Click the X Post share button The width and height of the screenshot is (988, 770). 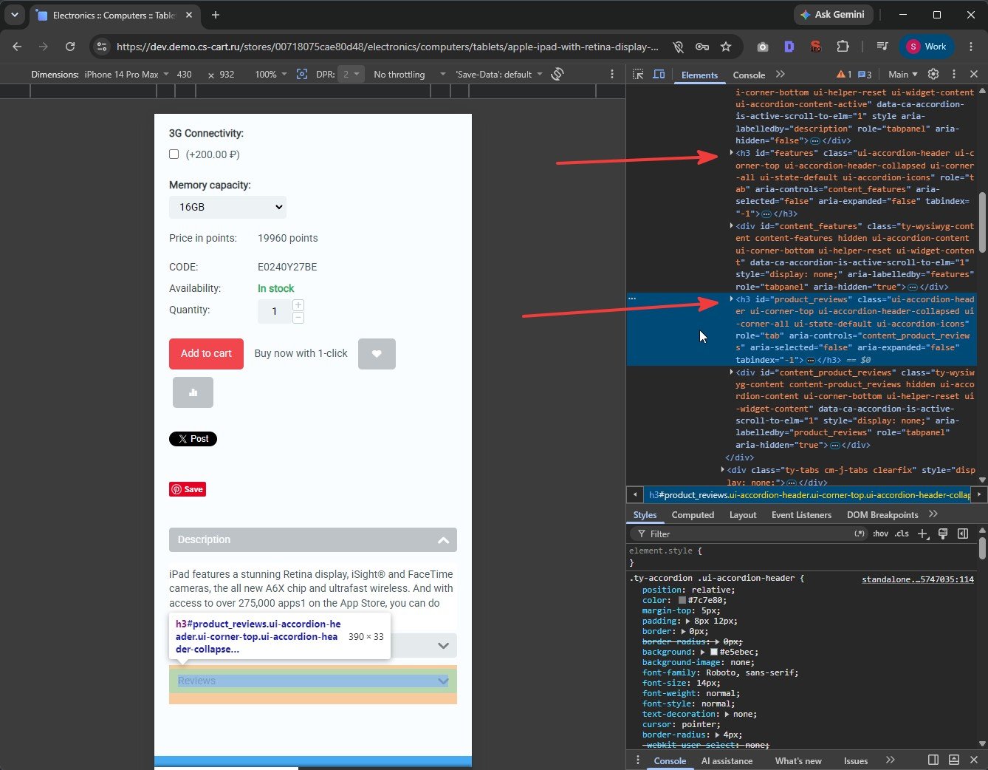coord(193,439)
